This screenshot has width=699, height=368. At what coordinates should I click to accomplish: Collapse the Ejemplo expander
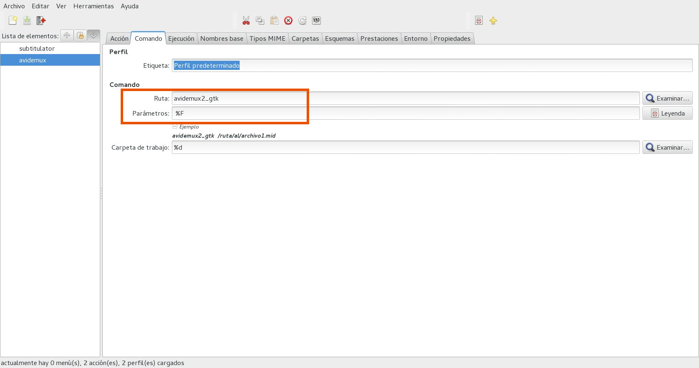175,126
